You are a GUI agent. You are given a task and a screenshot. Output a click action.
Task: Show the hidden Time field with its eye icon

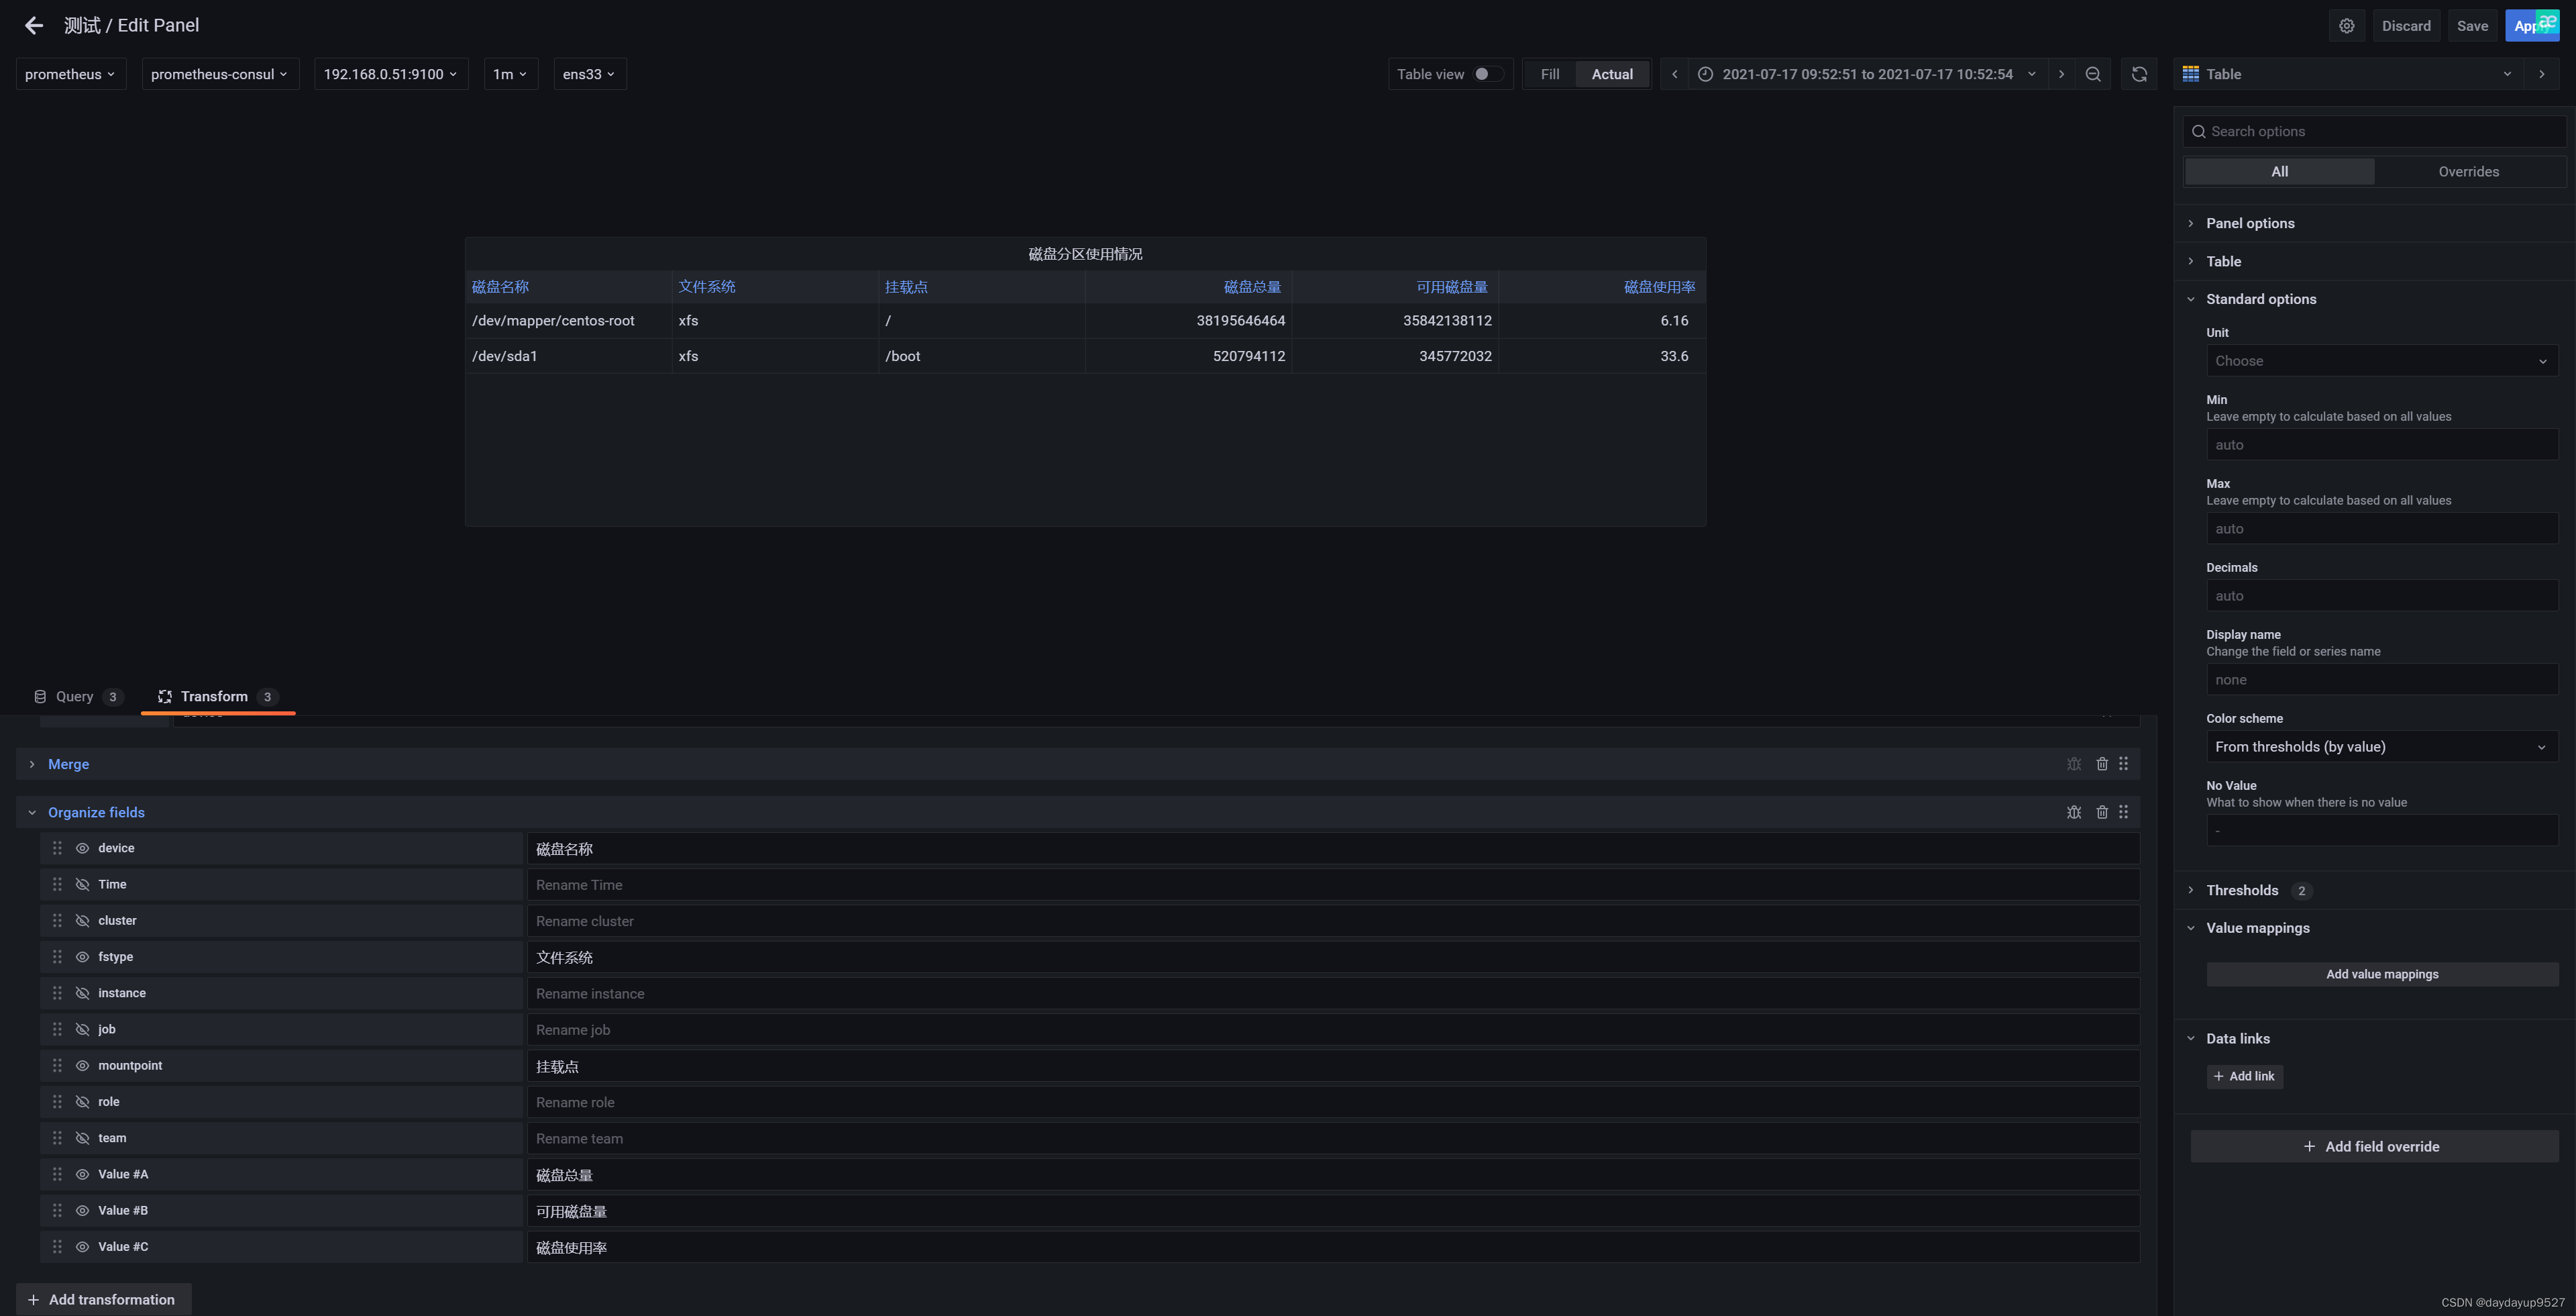click(83, 884)
